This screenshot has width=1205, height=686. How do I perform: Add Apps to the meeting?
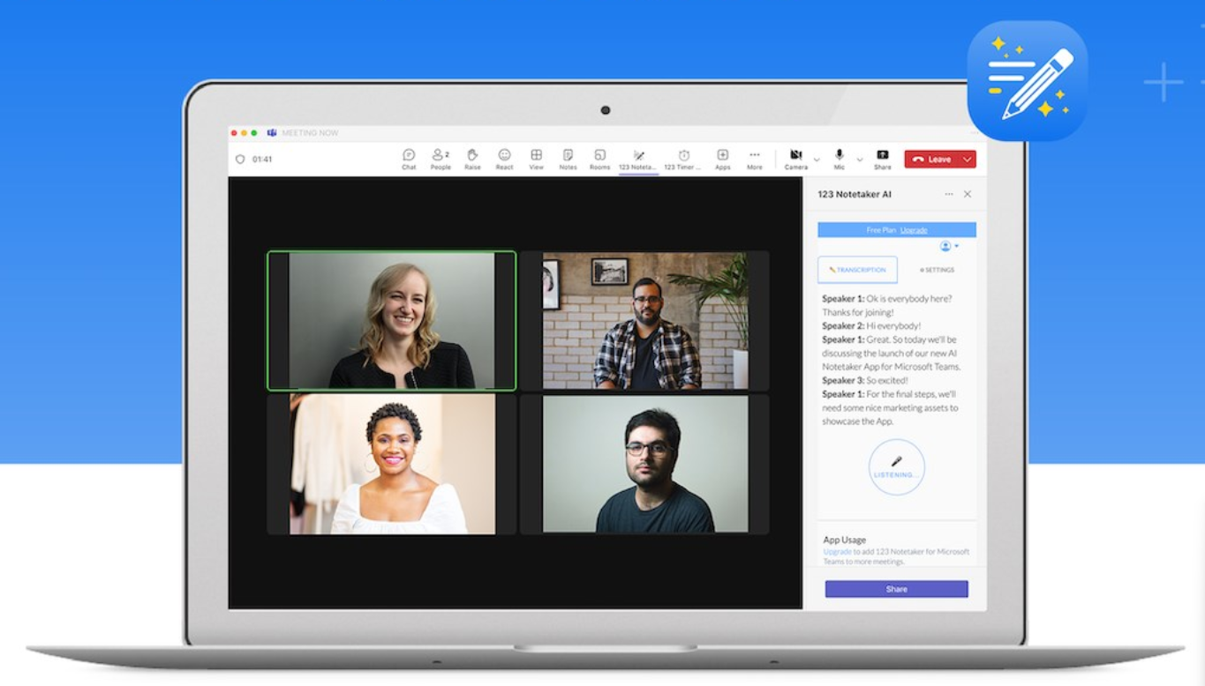(x=722, y=159)
